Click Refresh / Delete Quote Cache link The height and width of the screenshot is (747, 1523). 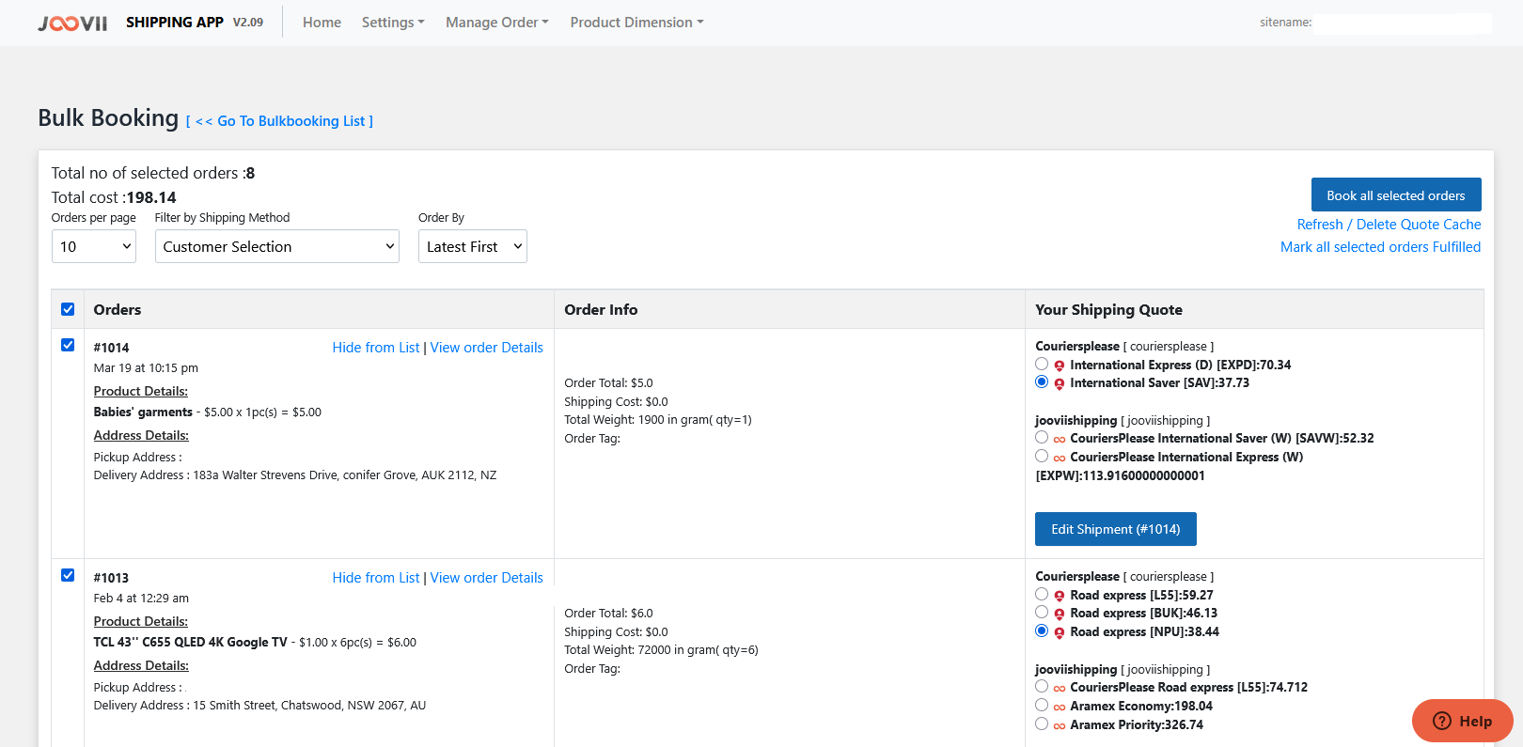coord(1389,225)
